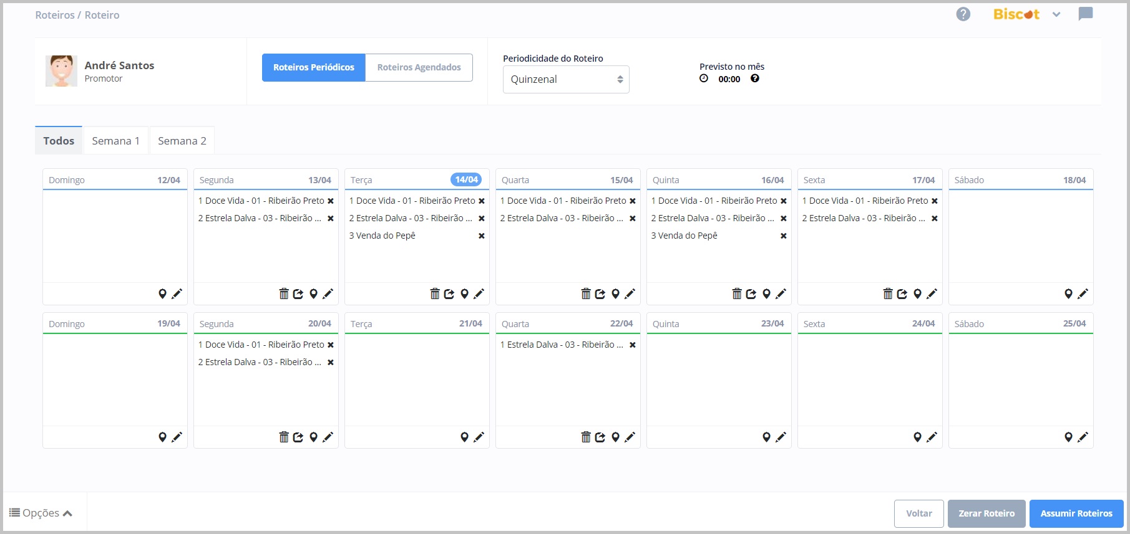This screenshot has height=534, width=1130.
Task: Select the Semana 2 tab
Action: click(182, 141)
